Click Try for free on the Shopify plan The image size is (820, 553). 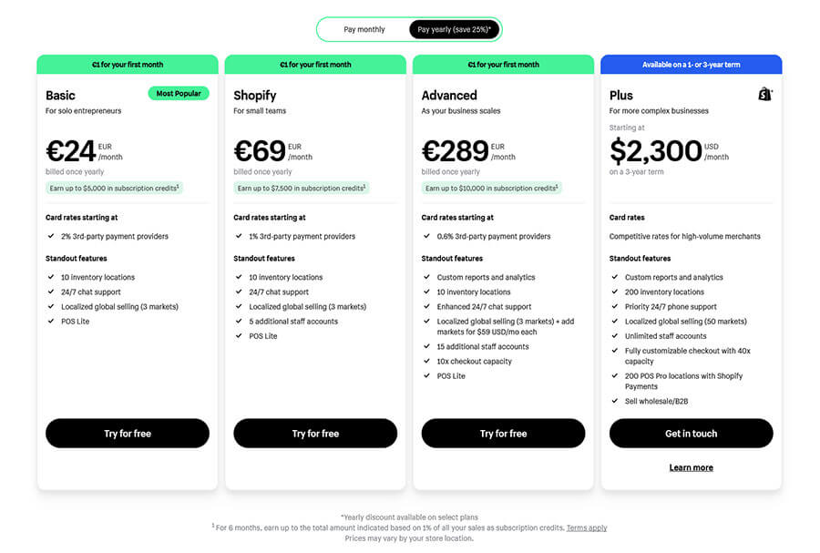pos(314,433)
